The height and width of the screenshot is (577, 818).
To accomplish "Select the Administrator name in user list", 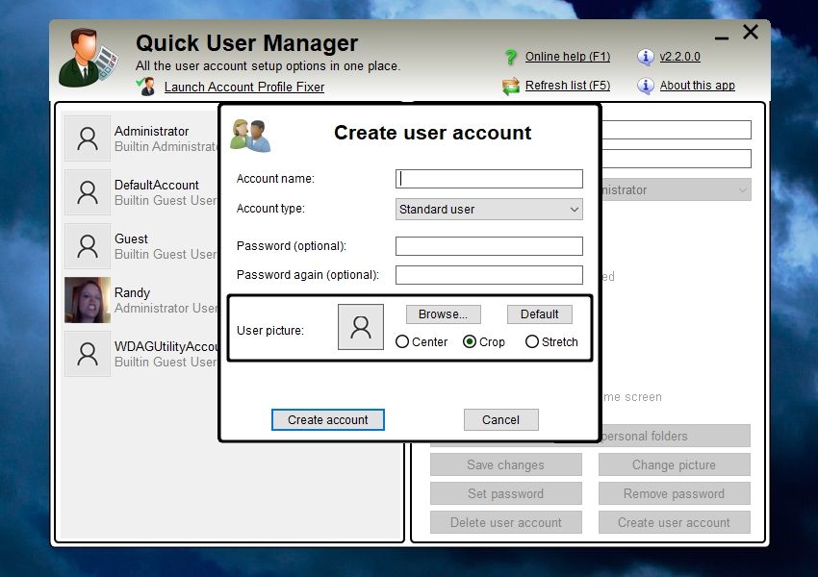I will [151, 132].
